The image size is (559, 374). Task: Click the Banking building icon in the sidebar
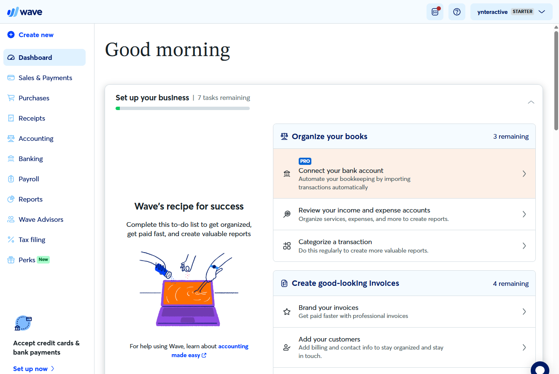(x=11, y=159)
